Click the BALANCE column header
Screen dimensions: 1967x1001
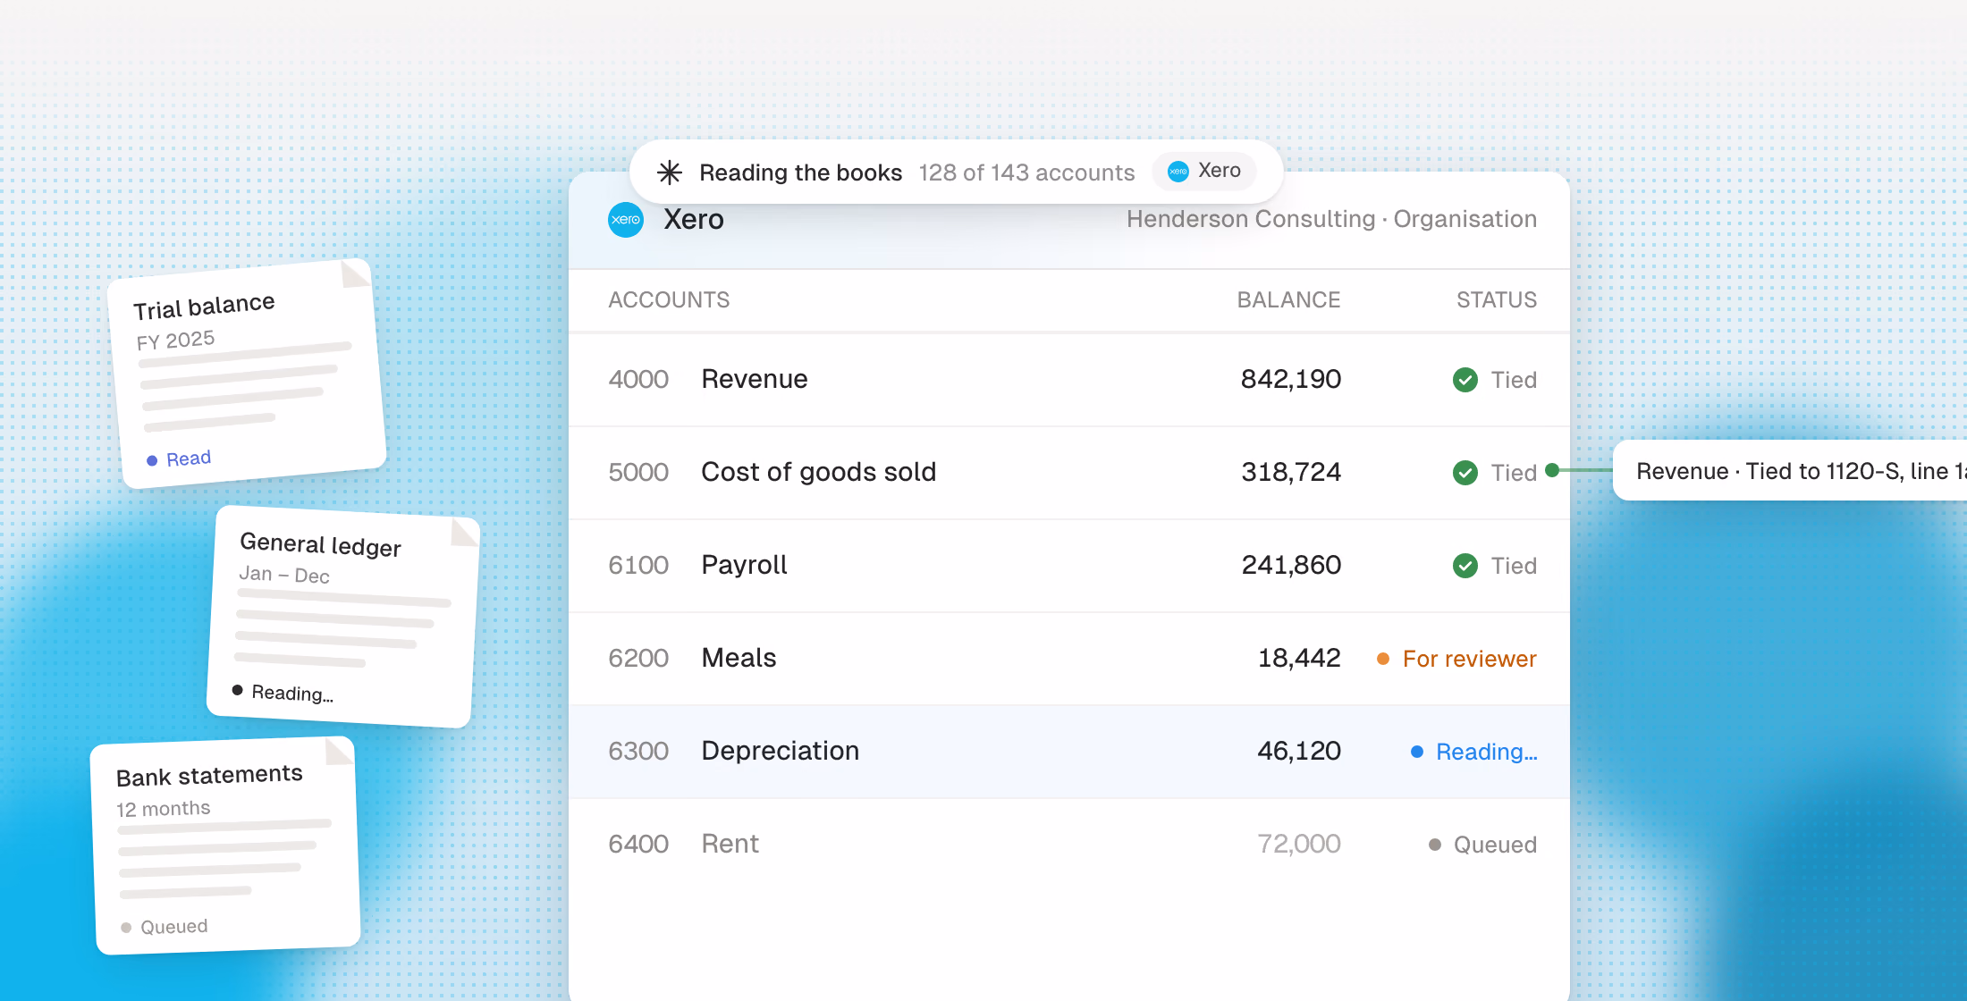coord(1288,300)
